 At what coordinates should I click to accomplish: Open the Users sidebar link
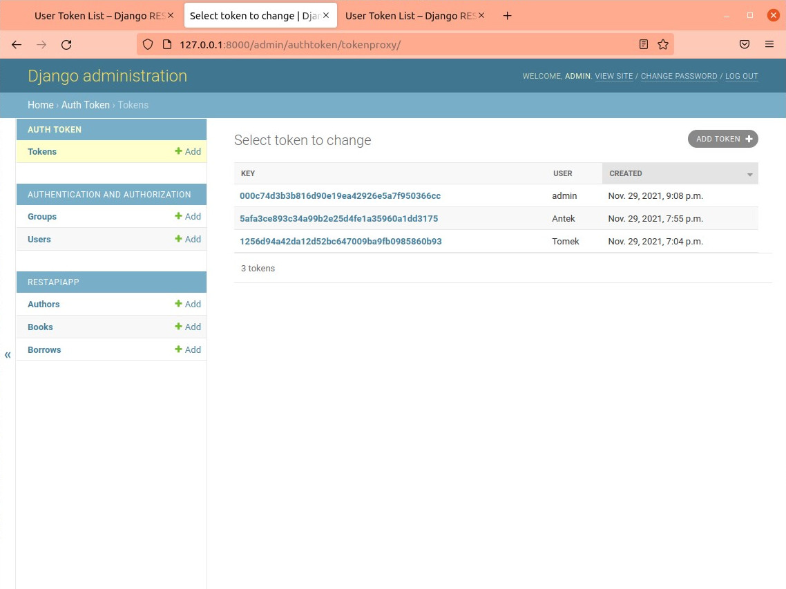click(x=39, y=239)
